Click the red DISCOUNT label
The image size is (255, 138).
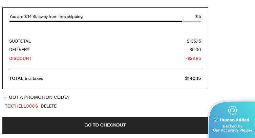[x=20, y=59]
